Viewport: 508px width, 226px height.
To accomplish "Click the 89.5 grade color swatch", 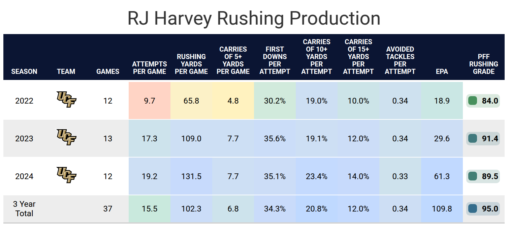I will [x=473, y=176].
